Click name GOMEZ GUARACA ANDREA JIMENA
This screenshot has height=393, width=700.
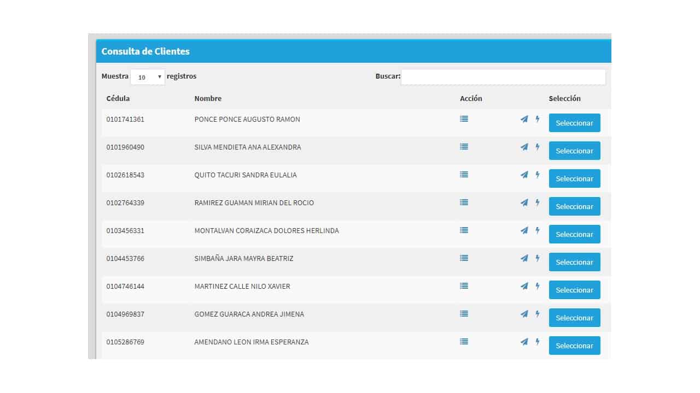249,314
